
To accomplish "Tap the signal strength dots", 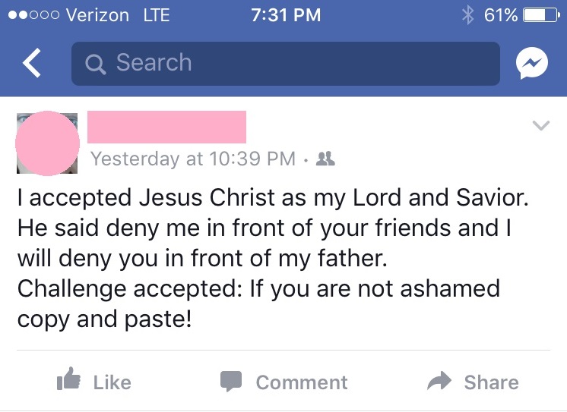I will [x=30, y=14].
